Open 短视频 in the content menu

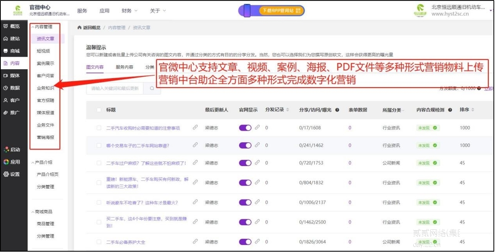[x=43, y=51]
